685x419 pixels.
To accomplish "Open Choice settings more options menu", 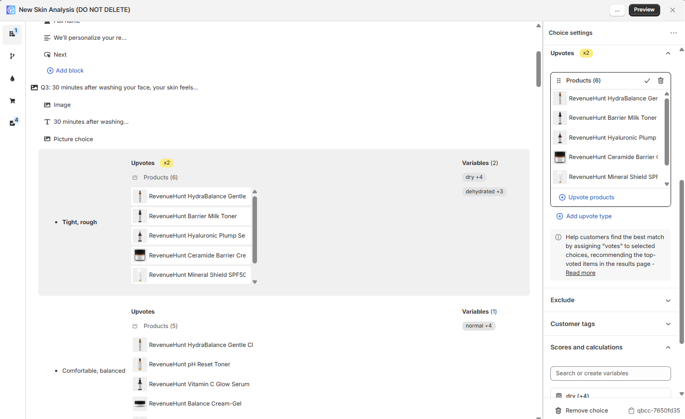I will (674, 33).
